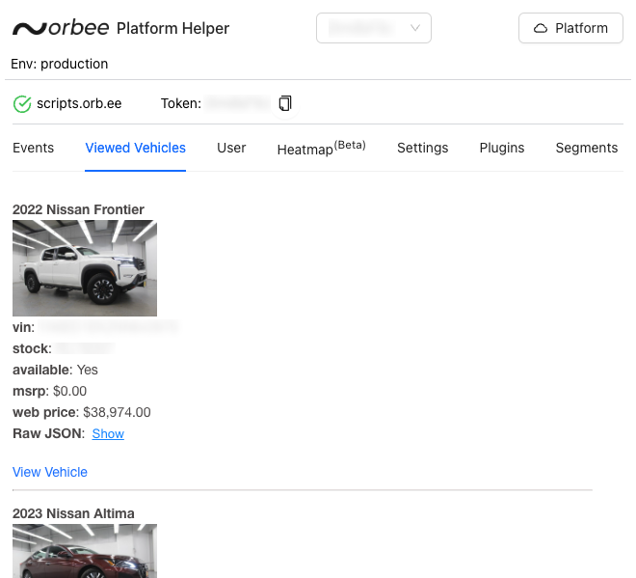Click the msrp $0.00 value
This screenshot has height=578, width=636.
[x=69, y=391]
